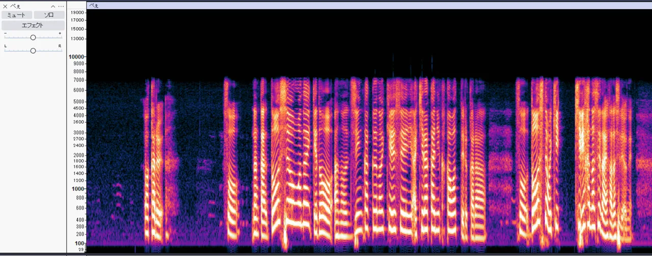Click the L end of pan slider
652x256 pixels.
point(6,46)
